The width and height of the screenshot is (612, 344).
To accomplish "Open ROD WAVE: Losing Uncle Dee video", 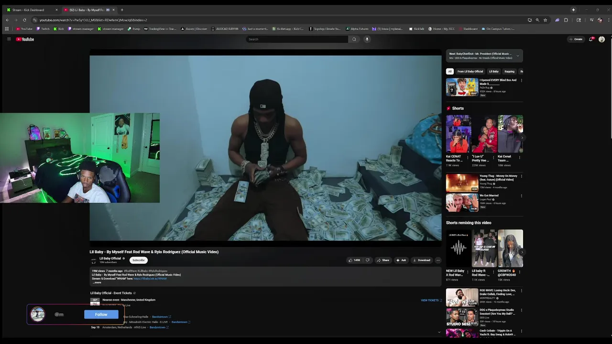I will point(462,297).
